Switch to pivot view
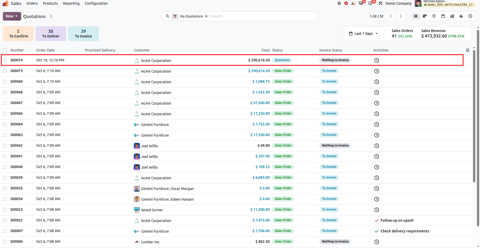 click(x=452, y=16)
